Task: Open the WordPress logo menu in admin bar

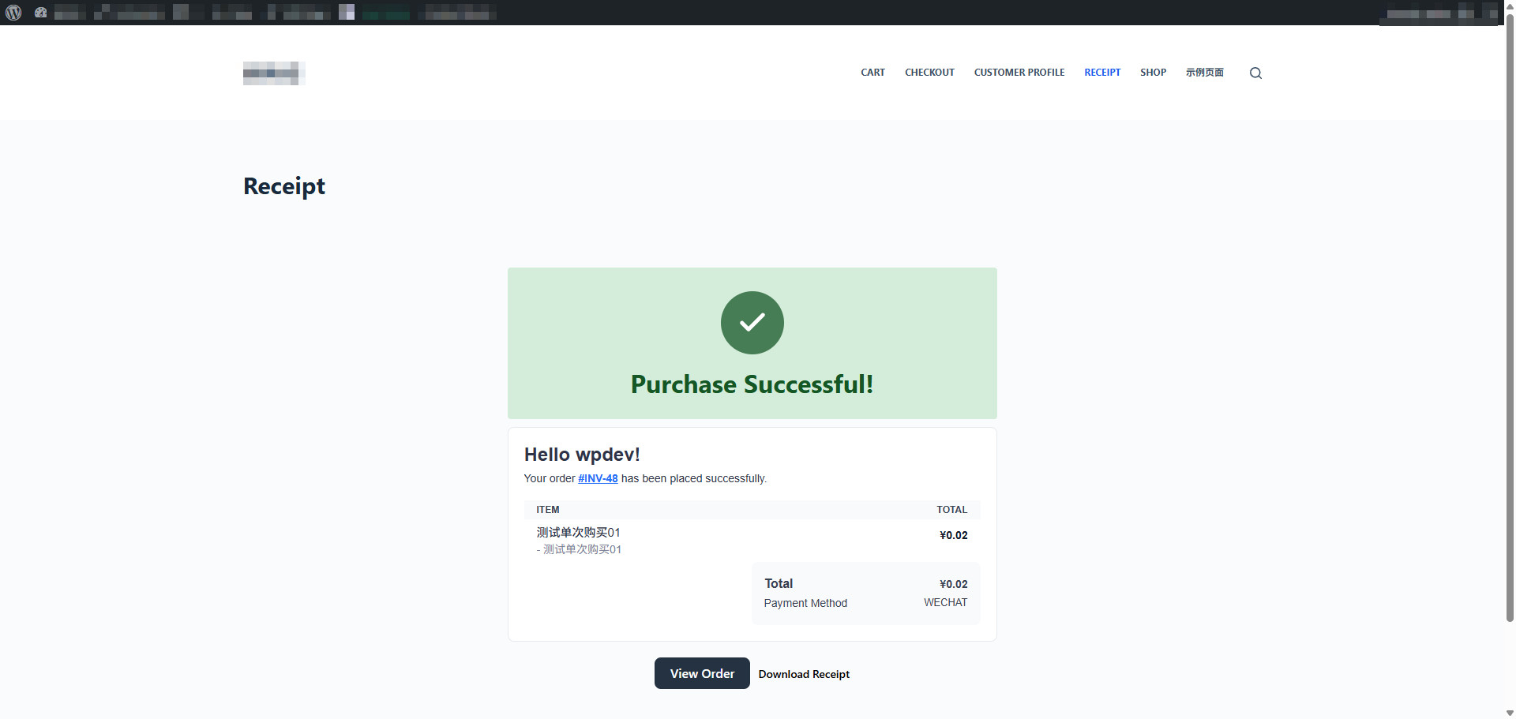Action: click(13, 12)
